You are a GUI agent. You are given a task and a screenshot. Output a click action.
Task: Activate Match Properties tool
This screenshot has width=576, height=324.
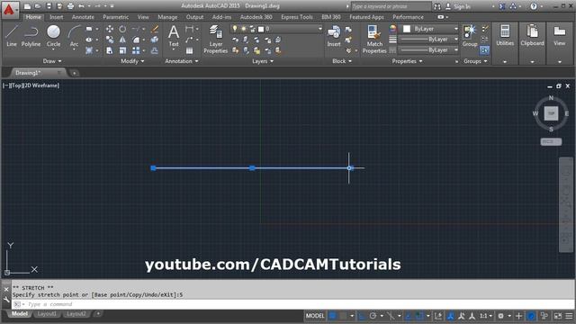tap(374, 40)
